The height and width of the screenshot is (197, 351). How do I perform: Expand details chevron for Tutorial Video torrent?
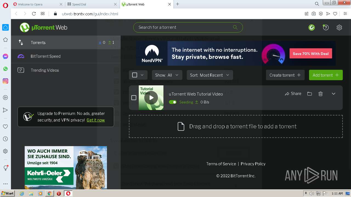click(334, 94)
